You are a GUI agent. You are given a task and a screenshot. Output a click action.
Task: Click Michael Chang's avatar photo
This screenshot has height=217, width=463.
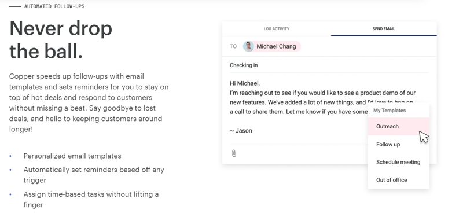[248, 46]
